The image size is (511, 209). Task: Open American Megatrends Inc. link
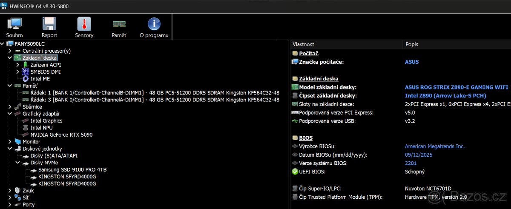pyautogui.click(x=435, y=146)
